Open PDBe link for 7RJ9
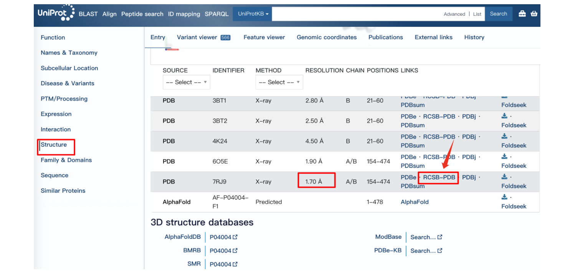Screen dimensions: 575x278 pos(408,177)
